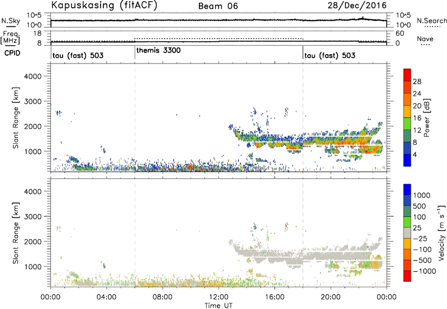Select the "-25" label on Velocity colorbar
The height and width of the screenshot is (309, 447).
(420, 239)
